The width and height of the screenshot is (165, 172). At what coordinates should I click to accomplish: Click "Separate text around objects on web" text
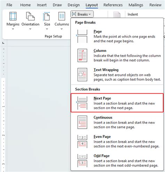coord(122,75)
